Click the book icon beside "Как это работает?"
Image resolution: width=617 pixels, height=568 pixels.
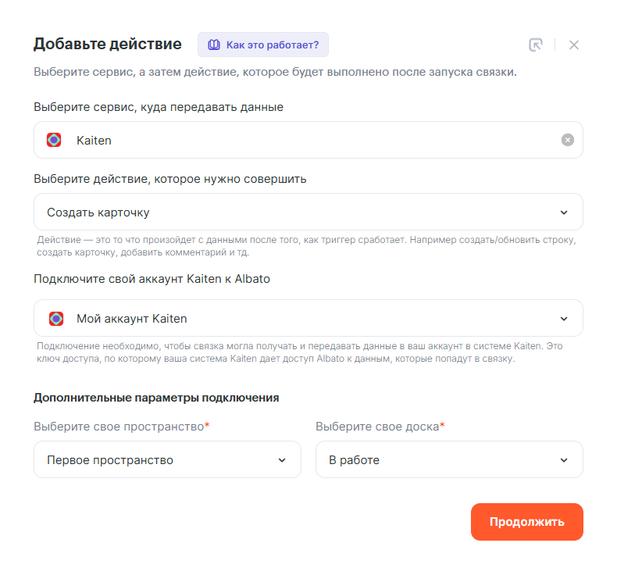click(x=214, y=45)
